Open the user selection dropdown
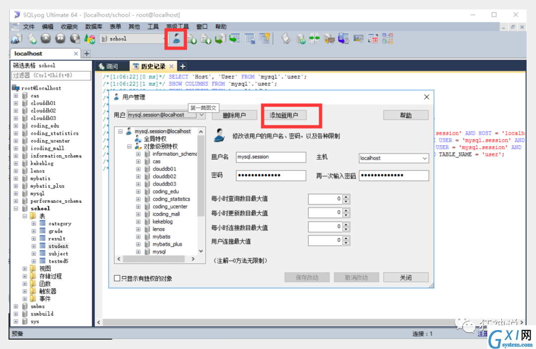 [201, 115]
